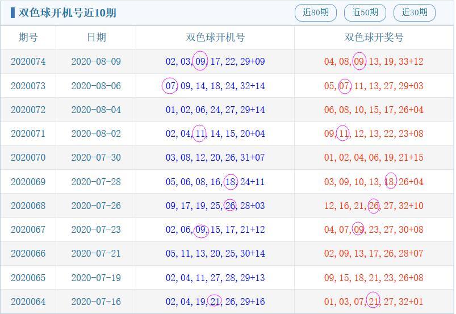Click the date 2020-08-09

click(96, 62)
